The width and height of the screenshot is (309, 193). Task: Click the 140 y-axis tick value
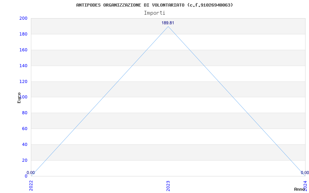tap(23, 66)
